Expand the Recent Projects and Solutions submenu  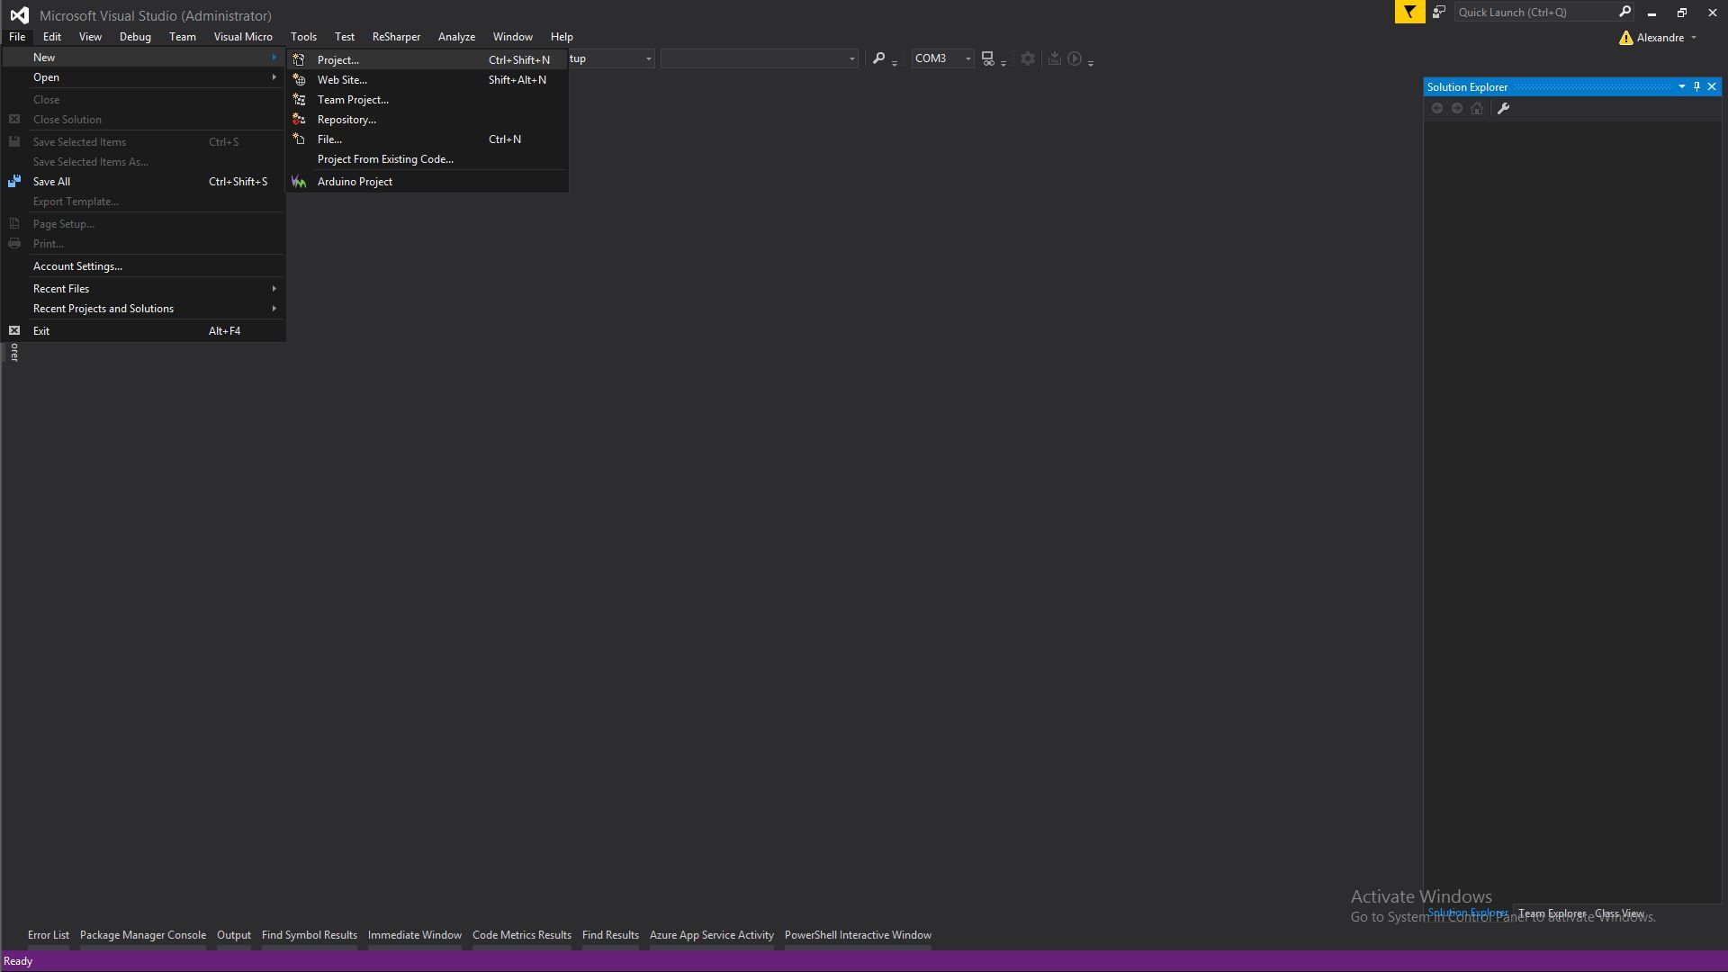[103, 308]
